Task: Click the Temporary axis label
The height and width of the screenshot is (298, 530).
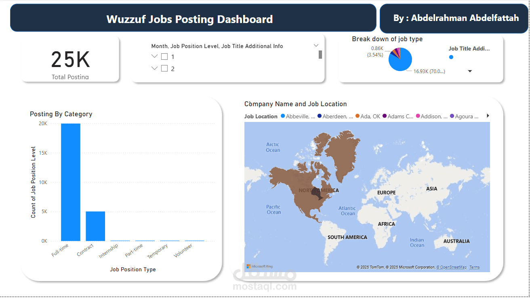Action: point(158,252)
